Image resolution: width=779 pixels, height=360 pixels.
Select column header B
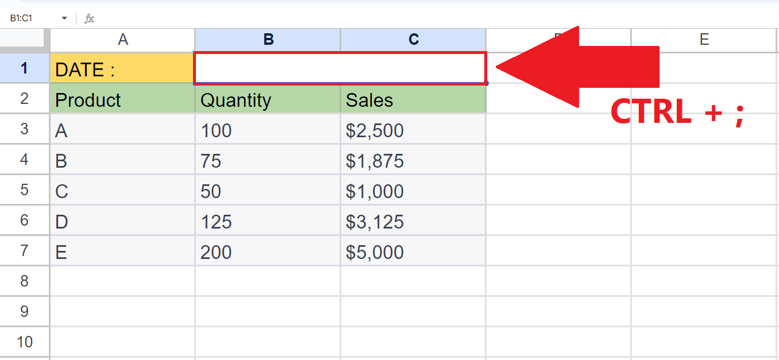click(267, 40)
